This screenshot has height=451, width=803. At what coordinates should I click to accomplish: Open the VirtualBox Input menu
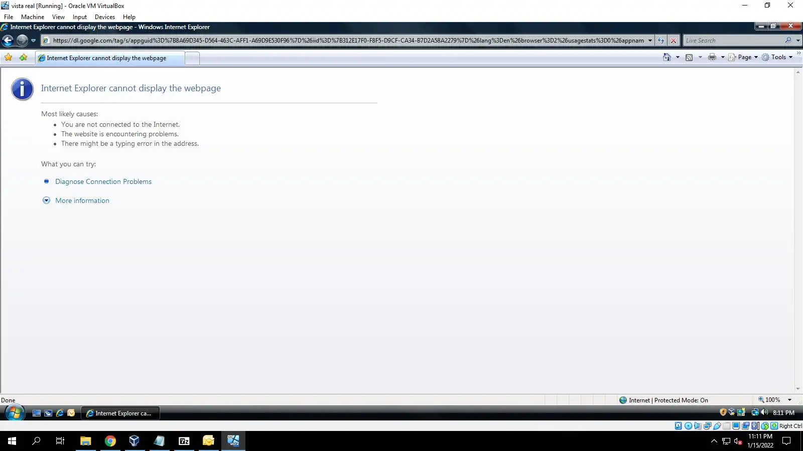pyautogui.click(x=79, y=17)
